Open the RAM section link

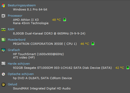click(x=11, y=29)
